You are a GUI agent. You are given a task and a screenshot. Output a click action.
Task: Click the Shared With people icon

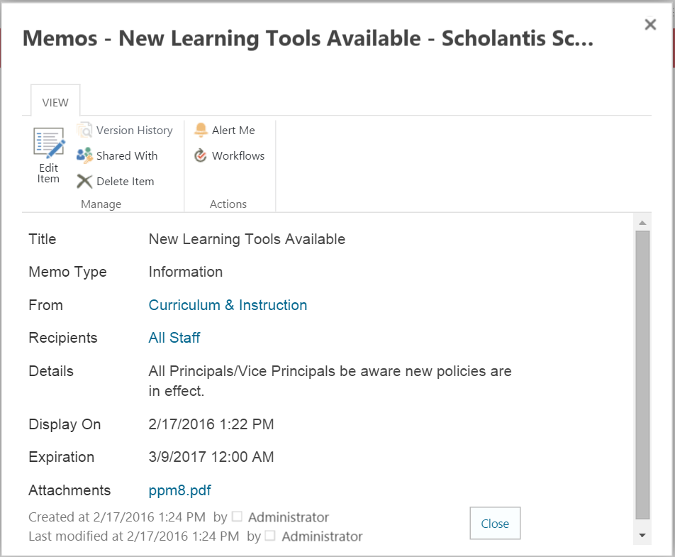pos(85,155)
